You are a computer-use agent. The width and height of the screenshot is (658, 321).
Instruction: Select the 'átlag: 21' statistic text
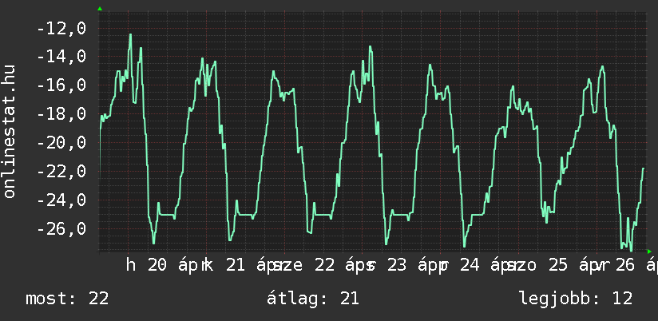click(x=315, y=299)
